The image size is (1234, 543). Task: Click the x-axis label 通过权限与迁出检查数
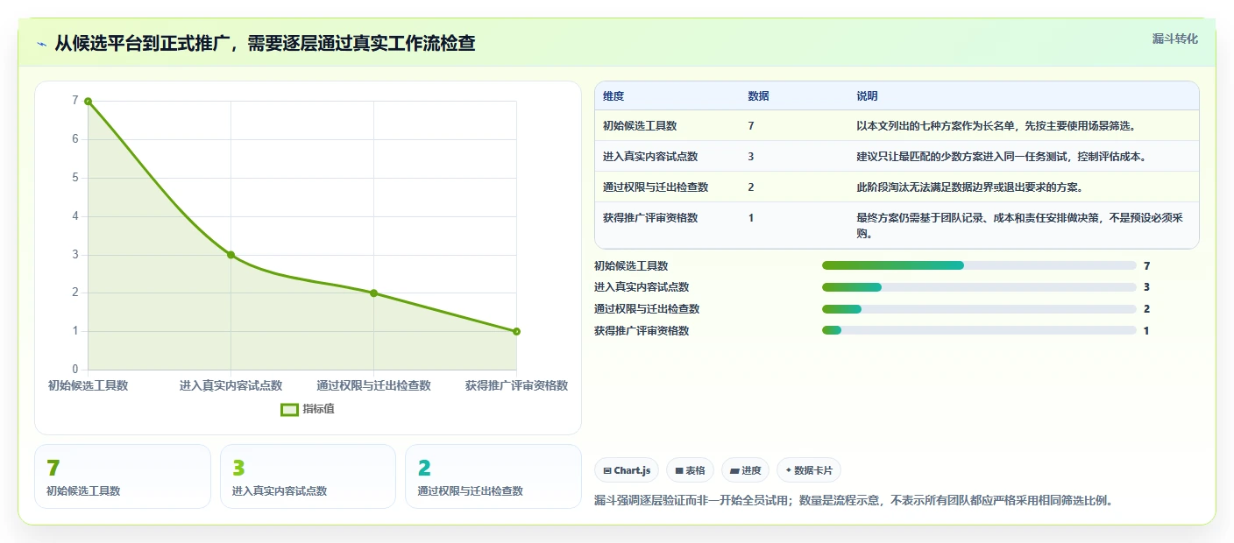[373, 385]
